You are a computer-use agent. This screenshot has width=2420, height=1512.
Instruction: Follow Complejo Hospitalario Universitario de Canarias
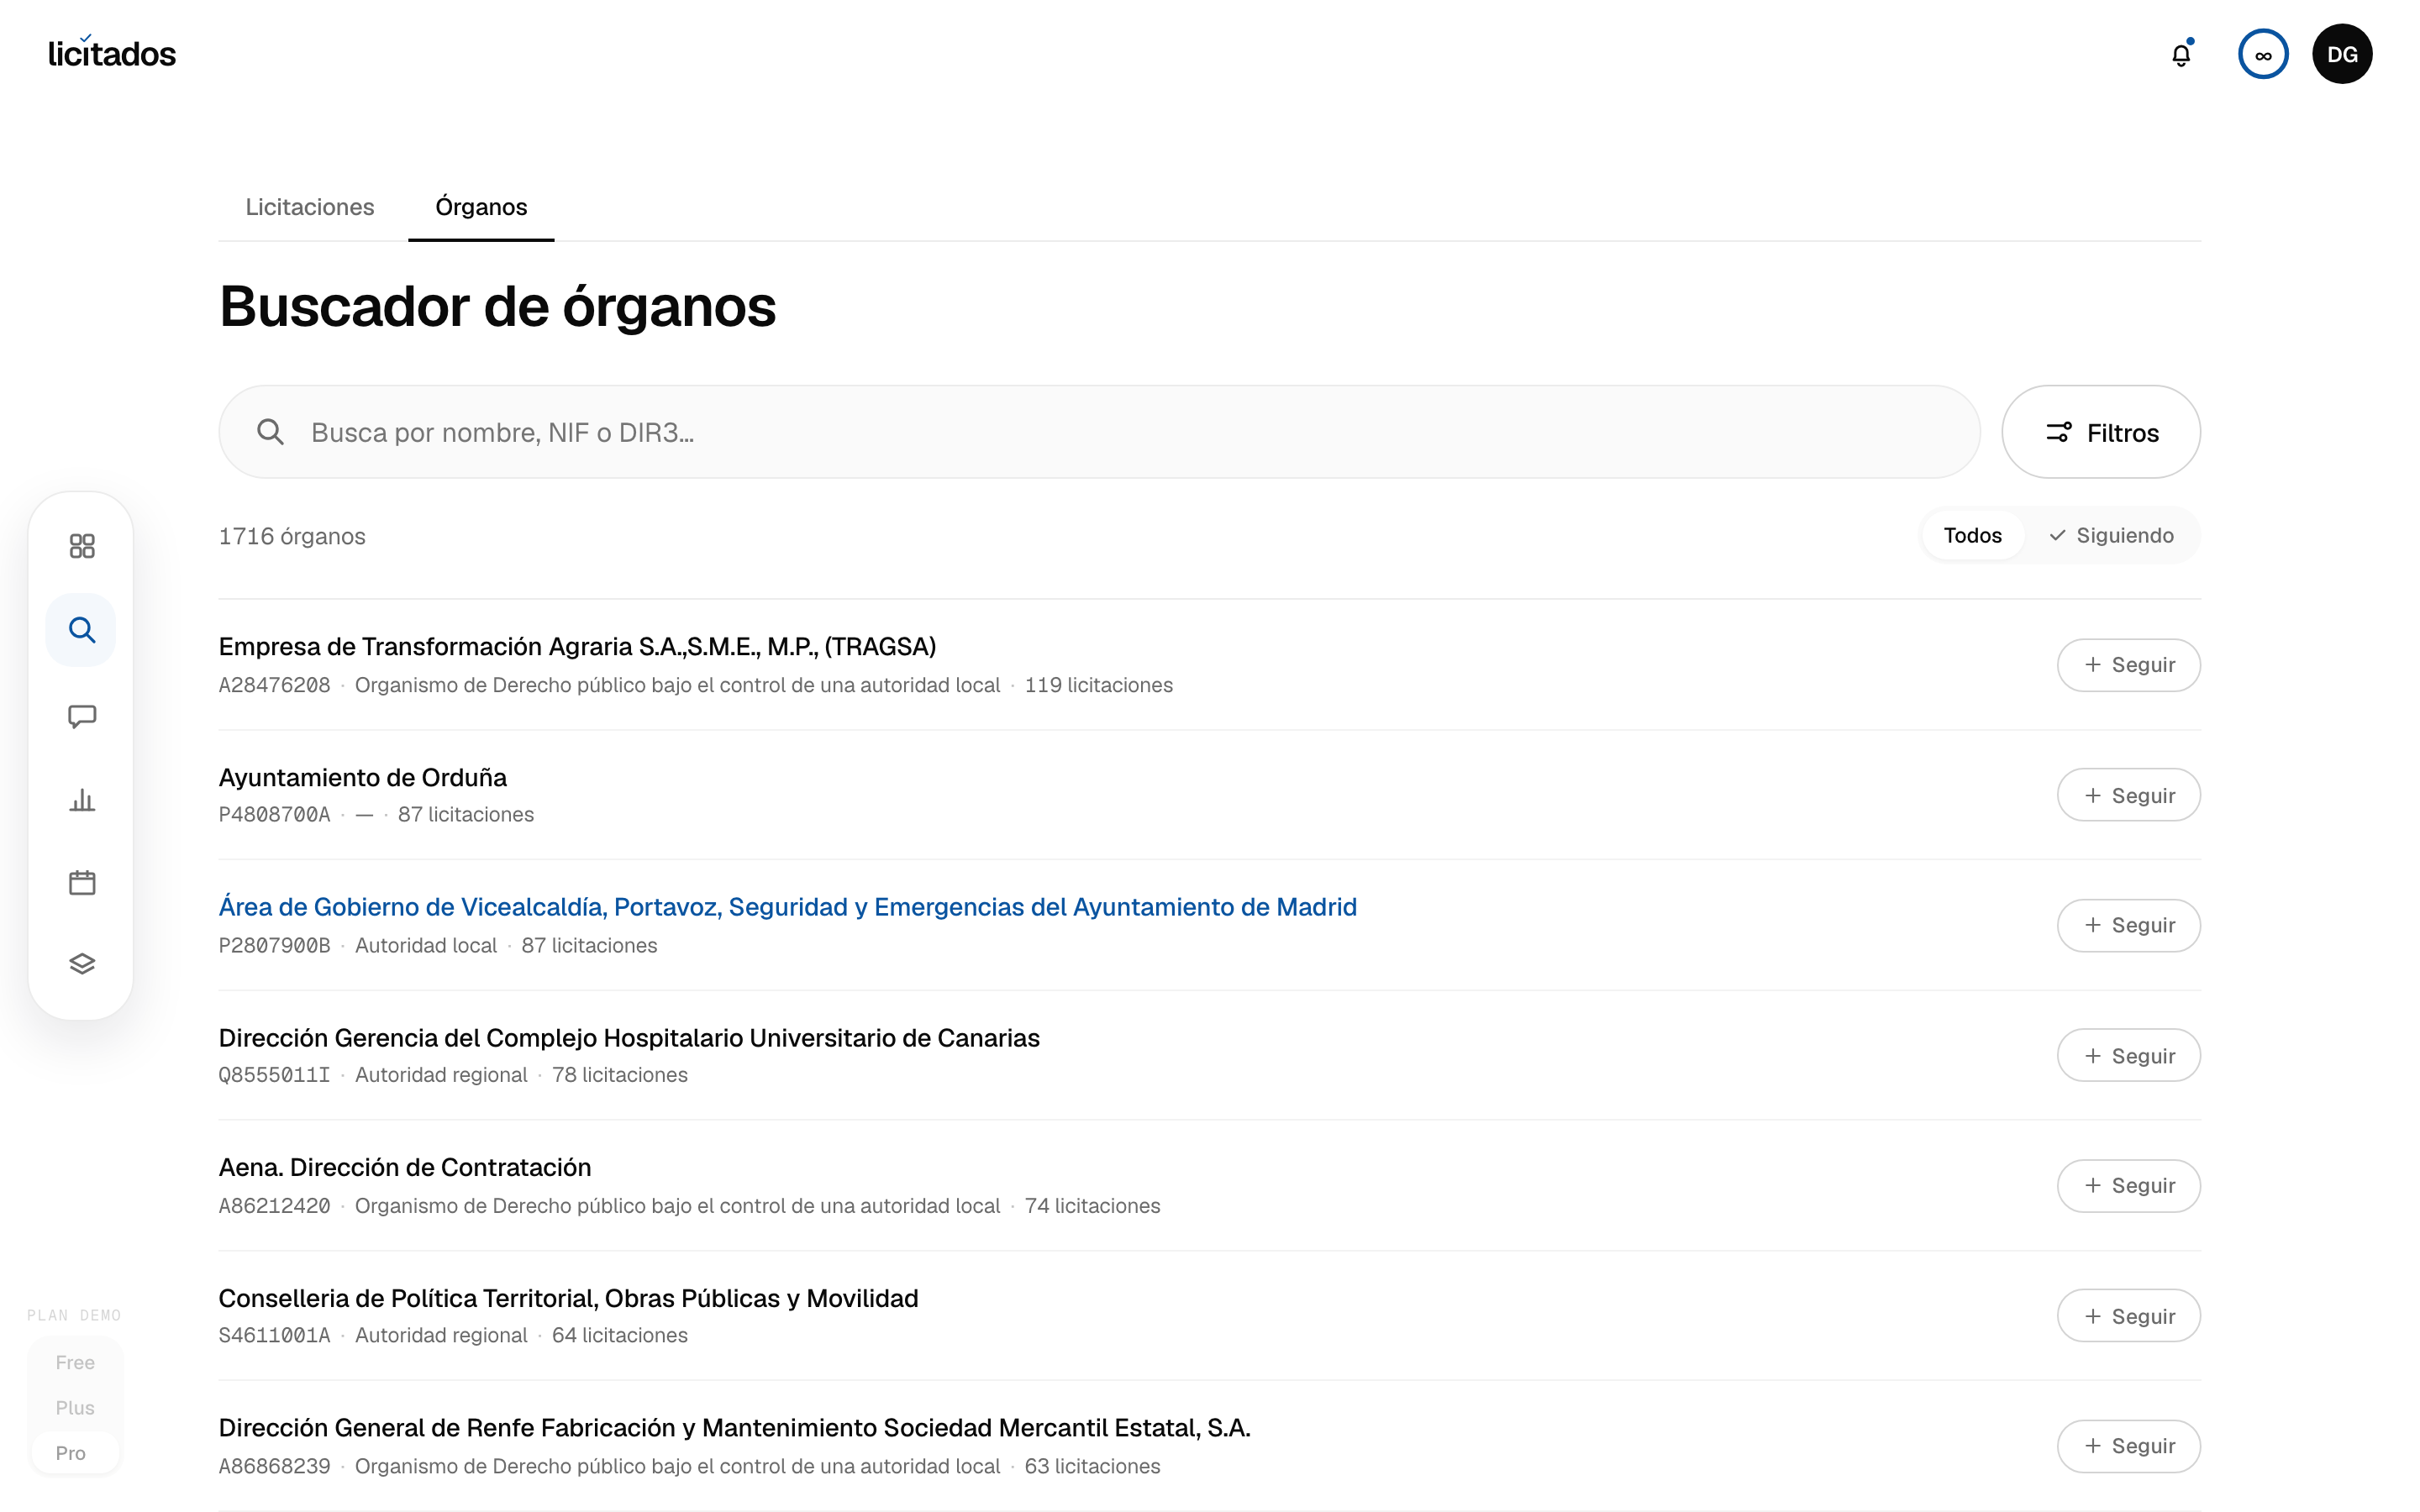(2128, 1056)
